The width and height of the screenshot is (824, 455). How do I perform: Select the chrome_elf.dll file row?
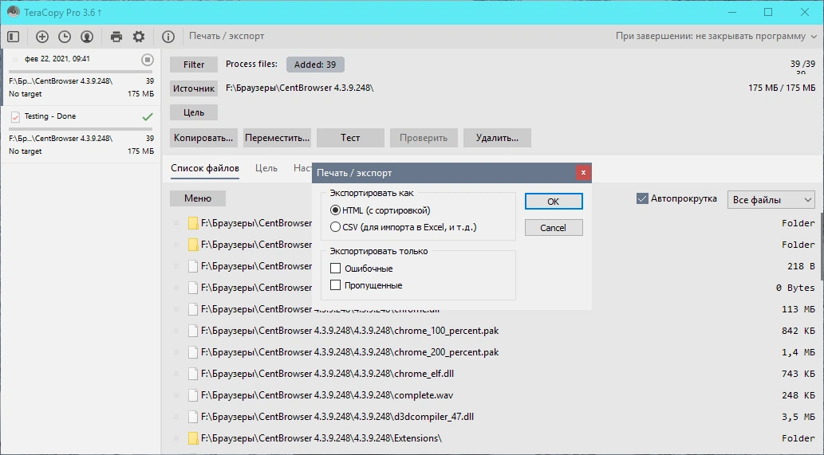point(494,374)
